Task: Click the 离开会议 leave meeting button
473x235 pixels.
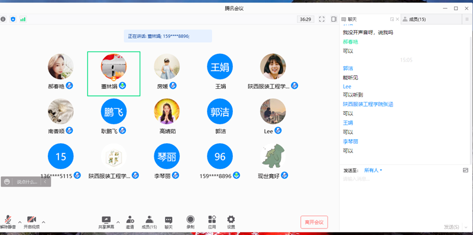Action: pyautogui.click(x=314, y=223)
